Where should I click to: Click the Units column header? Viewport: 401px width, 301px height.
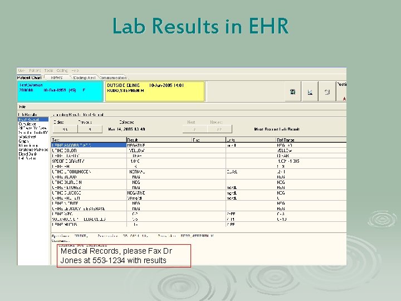pos(251,140)
